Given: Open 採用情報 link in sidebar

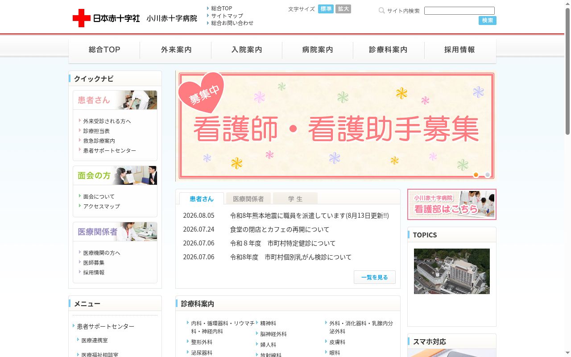Looking at the screenshot, I should click(94, 272).
